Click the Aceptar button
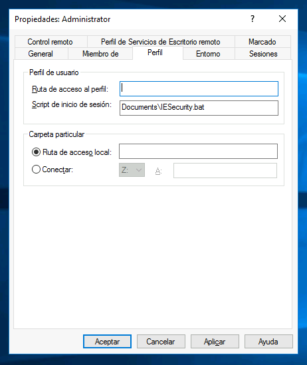Screen dimensions: 307x365 coord(107,342)
